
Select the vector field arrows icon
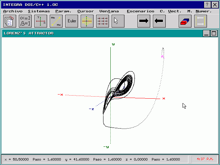[x=102, y=21]
